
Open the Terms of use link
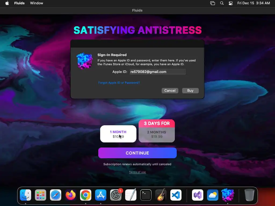pyautogui.click(x=137, y=172)
